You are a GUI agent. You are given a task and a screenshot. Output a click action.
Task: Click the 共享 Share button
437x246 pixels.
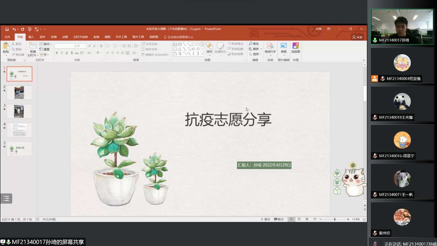[x=357, y=37]
